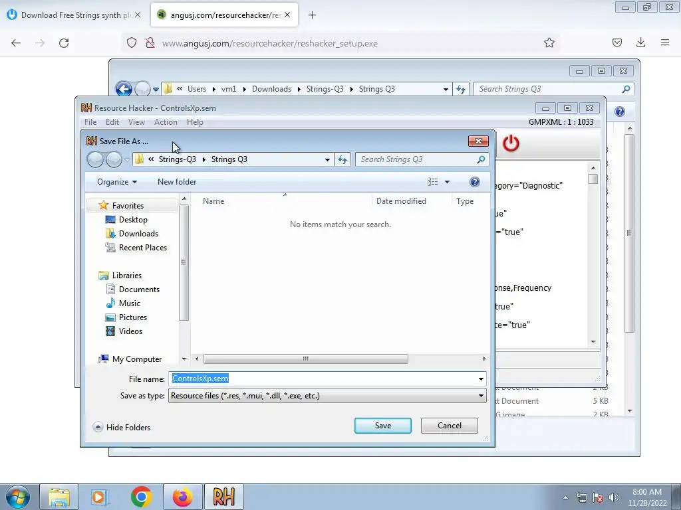The height and width of the screenshot is (510, 681).
Task: Open Firefox downloads panel
Action: [640, 42]
